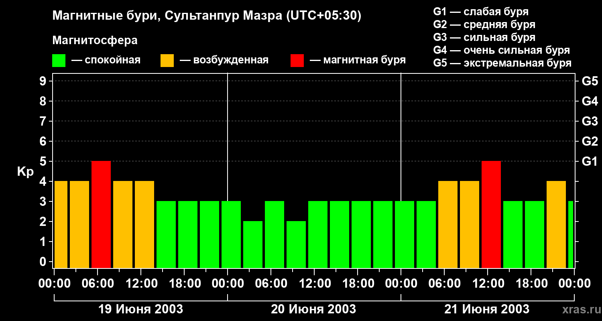The width and height of the screenshot is (602, 321).
Task: Click the 'G3' right axis label
Action: tap(590, 122)
